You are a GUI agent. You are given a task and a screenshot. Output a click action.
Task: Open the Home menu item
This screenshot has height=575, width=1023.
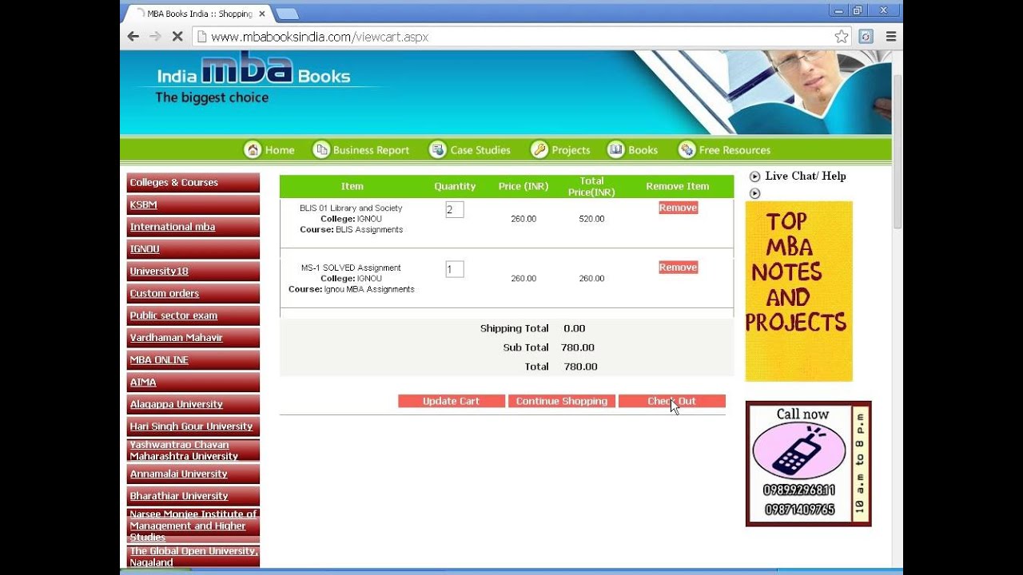(x=280, y=150)
